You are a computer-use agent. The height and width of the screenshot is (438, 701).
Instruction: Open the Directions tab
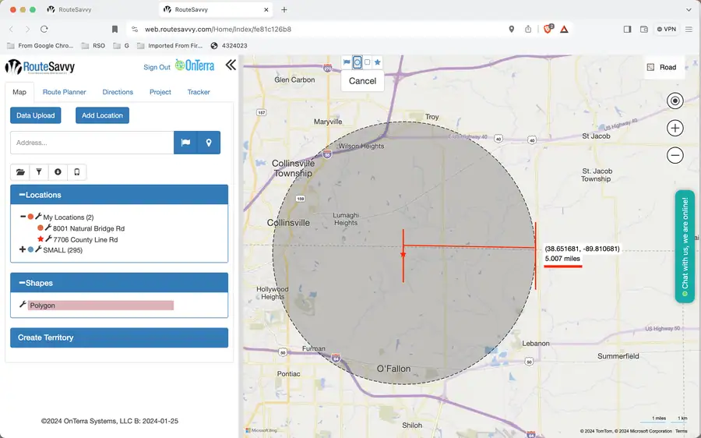coord(118,92)
